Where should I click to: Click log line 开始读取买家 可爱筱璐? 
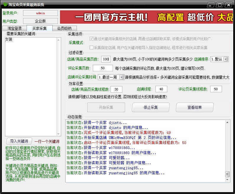pos(109,163)
